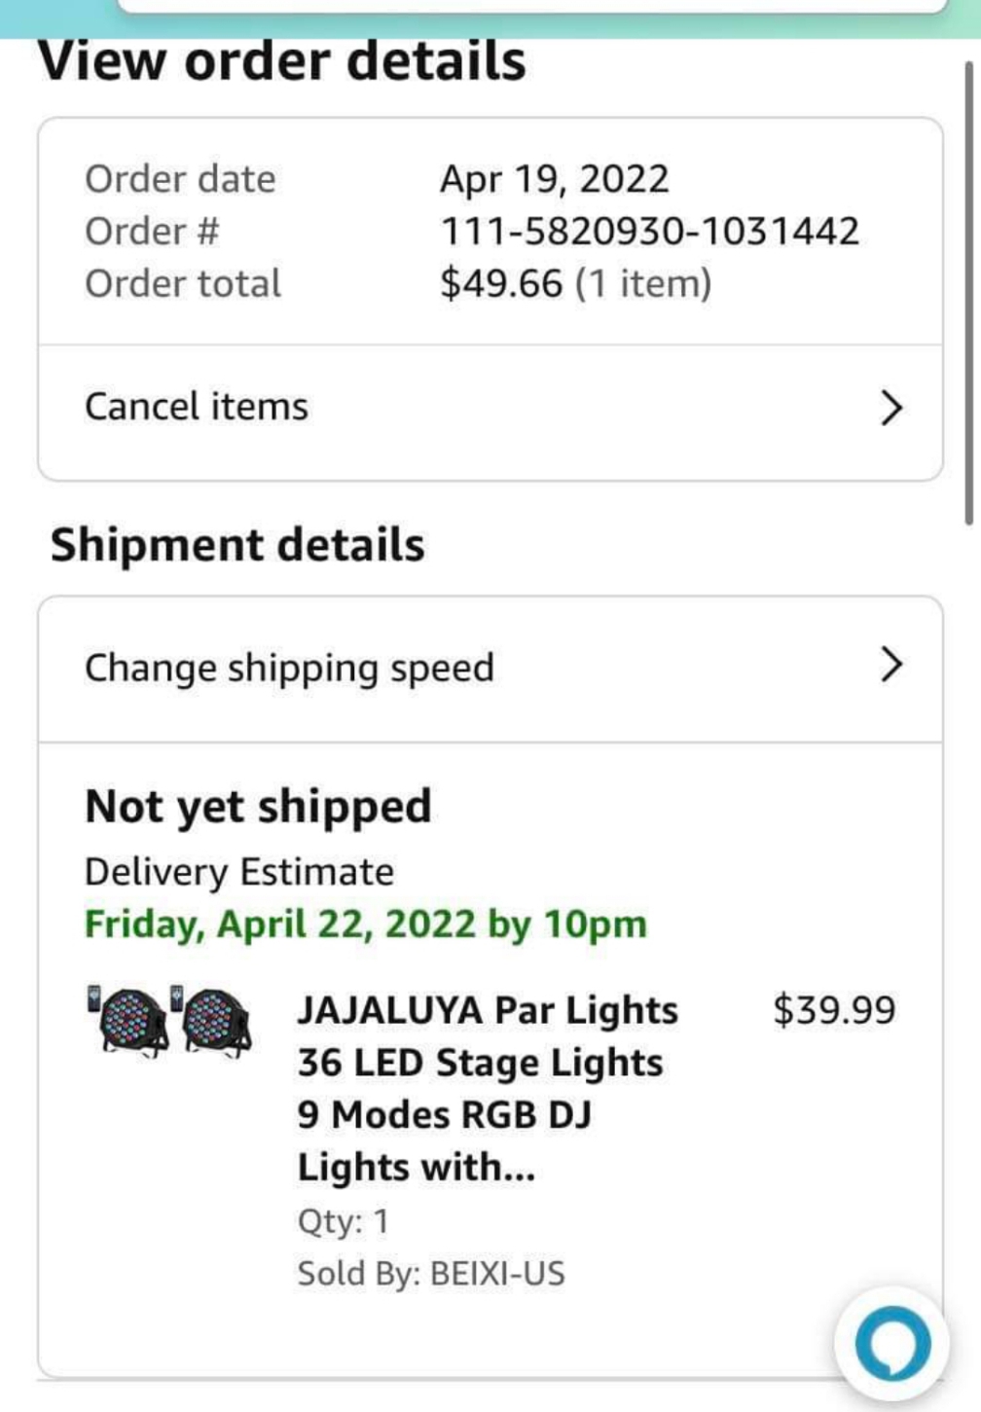The image size is (981, 1412).
Task: Click the Not yet shipped status
Action: point(258,807)
